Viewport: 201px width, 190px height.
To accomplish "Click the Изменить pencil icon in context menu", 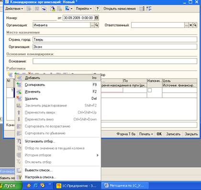I will coord(19,92).
